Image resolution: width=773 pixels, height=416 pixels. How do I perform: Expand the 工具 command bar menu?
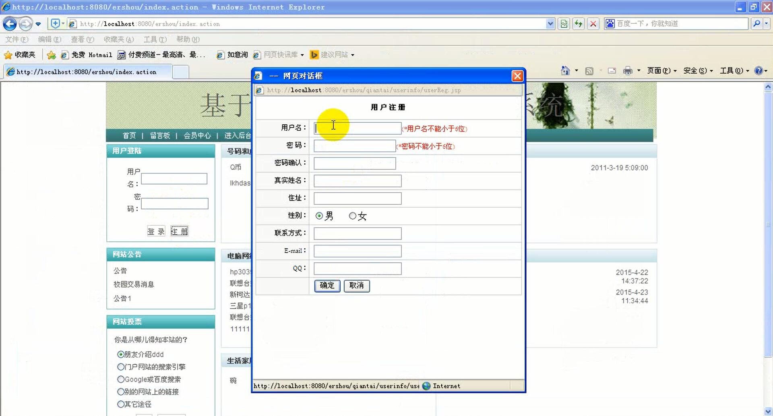pos(734,71)
